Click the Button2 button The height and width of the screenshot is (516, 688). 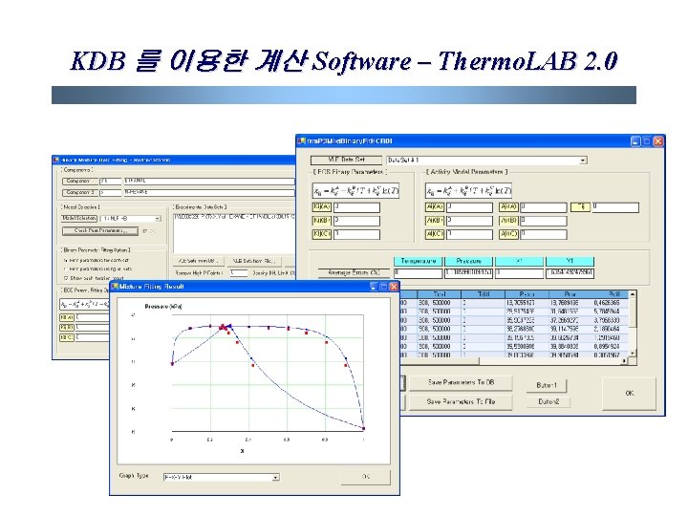point(548,401)
